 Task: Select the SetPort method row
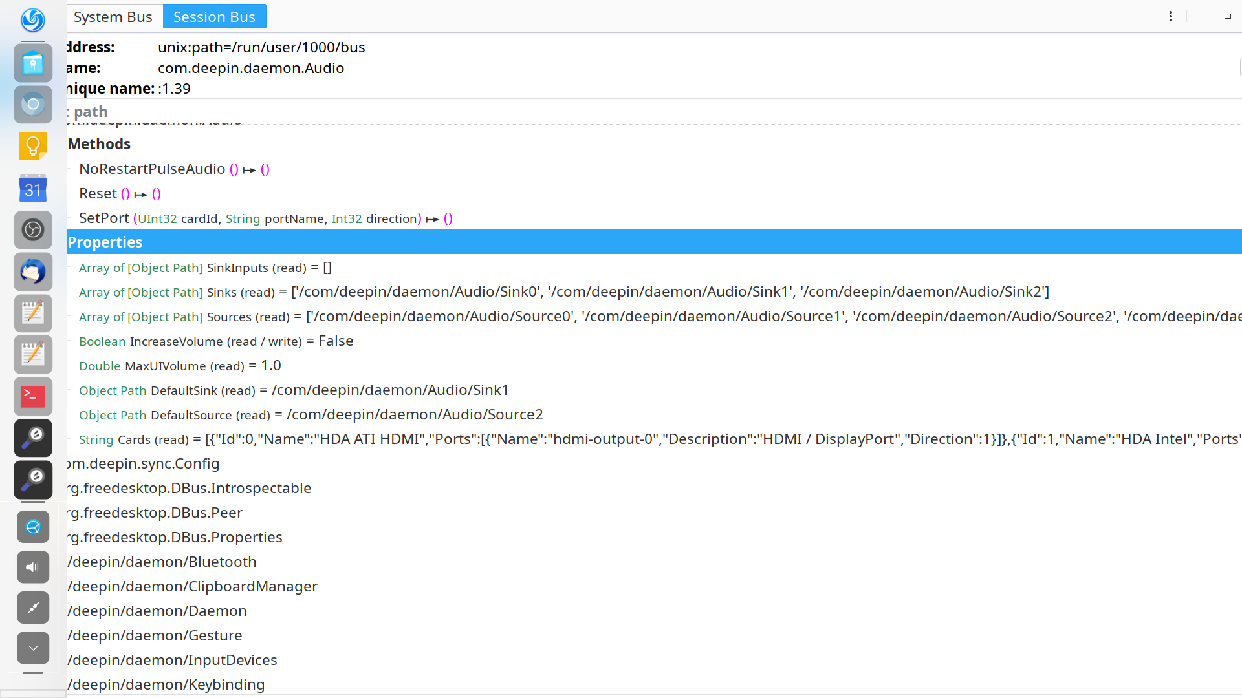(x=266, y=218)
